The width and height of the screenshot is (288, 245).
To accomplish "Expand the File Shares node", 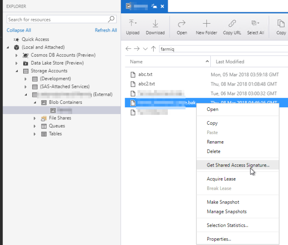I will 35,118.
